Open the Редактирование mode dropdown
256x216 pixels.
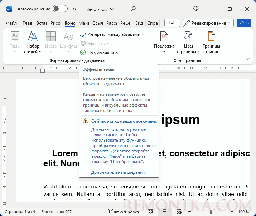tap(208, 23)
